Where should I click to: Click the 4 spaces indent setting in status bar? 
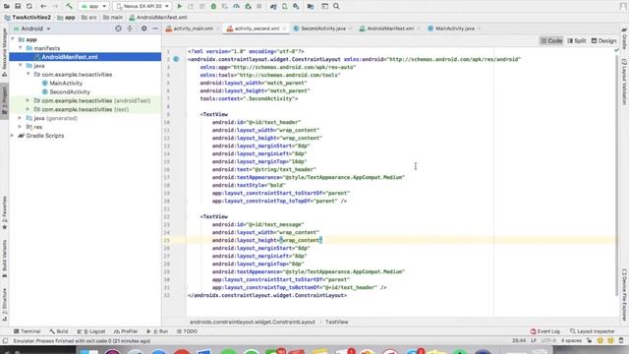[x=571, y=341]
